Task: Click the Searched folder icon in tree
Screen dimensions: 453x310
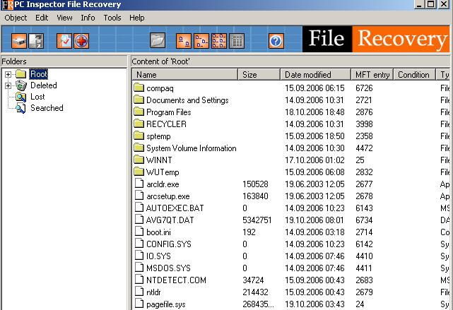Action: pos(21,108)
